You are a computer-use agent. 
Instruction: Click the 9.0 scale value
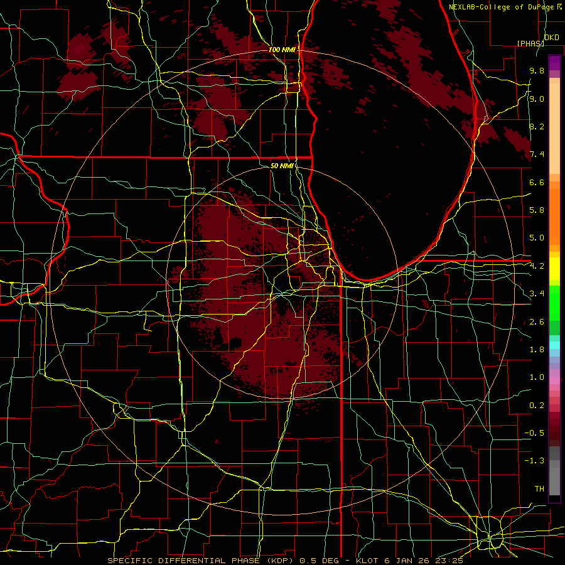click(x=537, y=99)
